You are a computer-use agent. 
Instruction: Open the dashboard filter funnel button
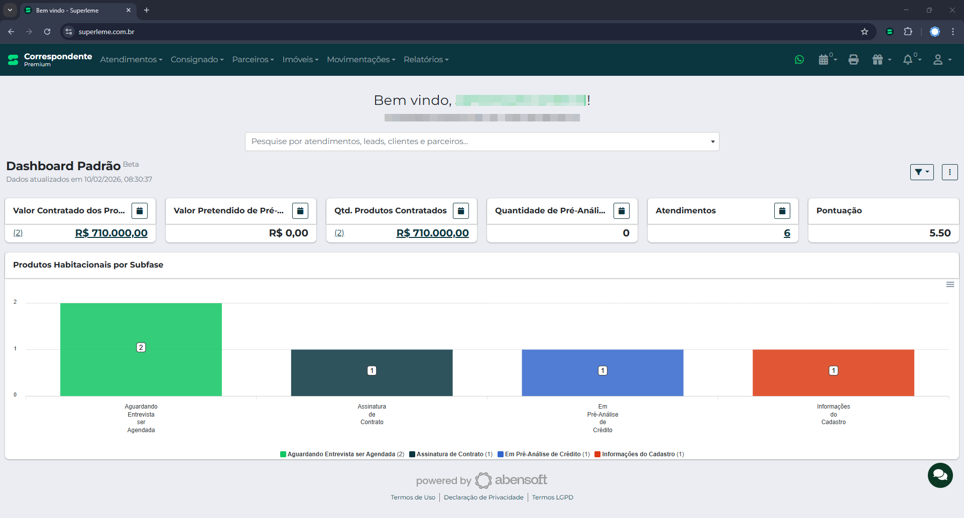921,172
